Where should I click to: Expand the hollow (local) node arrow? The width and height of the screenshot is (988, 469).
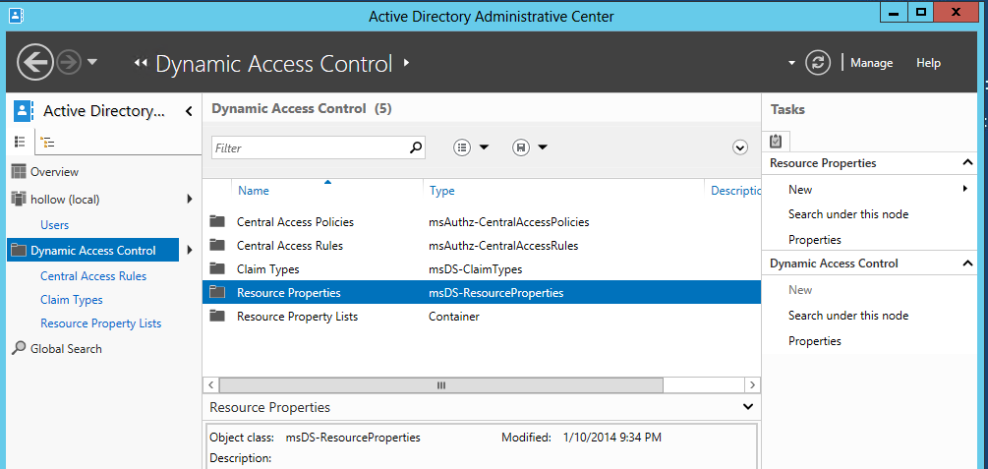[x=189, y=200]
